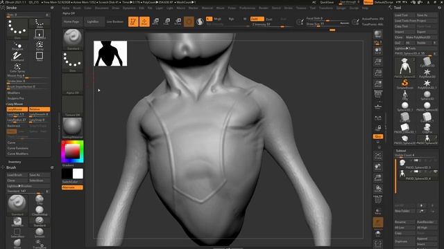
Task: Click the BPR render icon
Action: [378, 35]
